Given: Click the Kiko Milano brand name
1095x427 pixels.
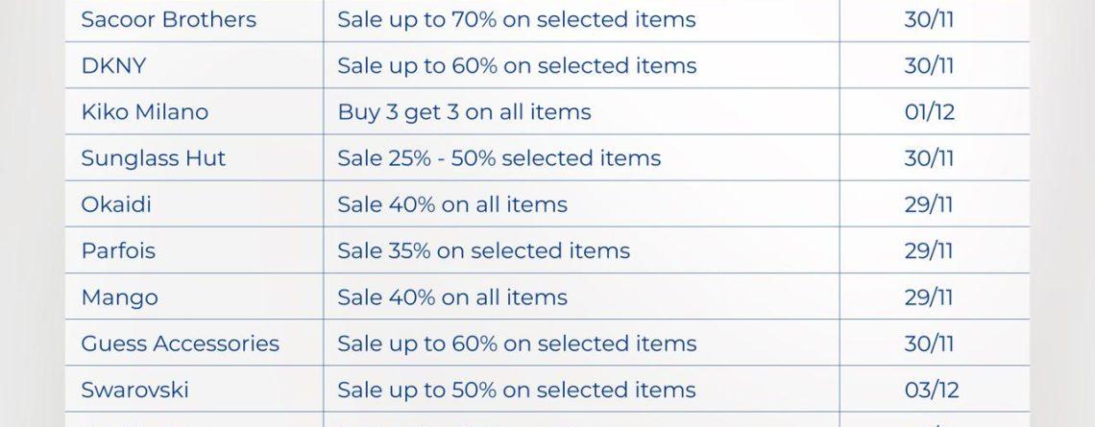Looking at the screenshot, I should click(144, 111).
